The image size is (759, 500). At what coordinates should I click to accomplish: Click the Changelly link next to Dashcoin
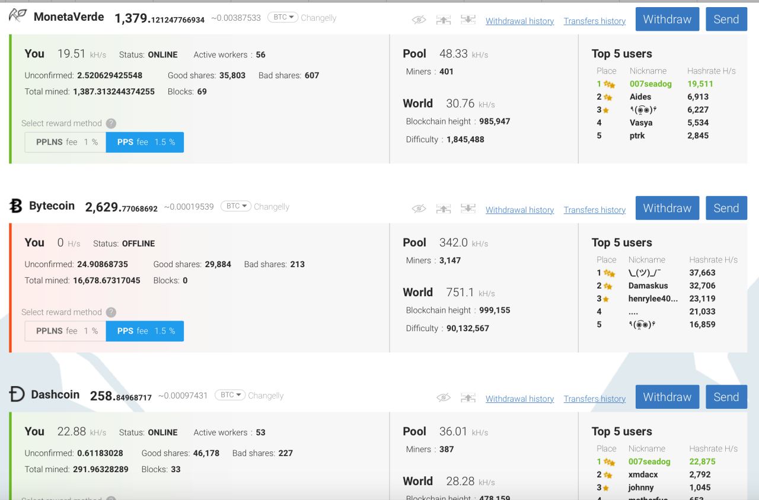coord(266,396)
